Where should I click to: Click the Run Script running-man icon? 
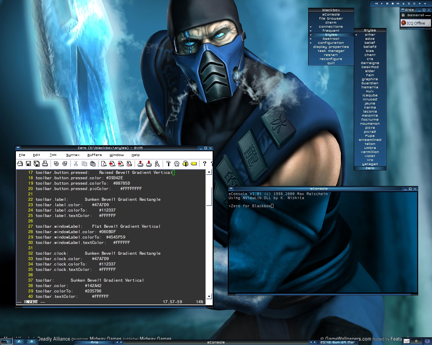tap(157, 164)
